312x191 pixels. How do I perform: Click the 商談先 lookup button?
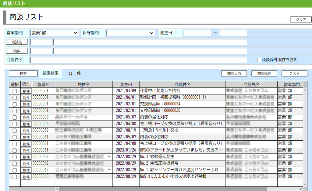17,42
